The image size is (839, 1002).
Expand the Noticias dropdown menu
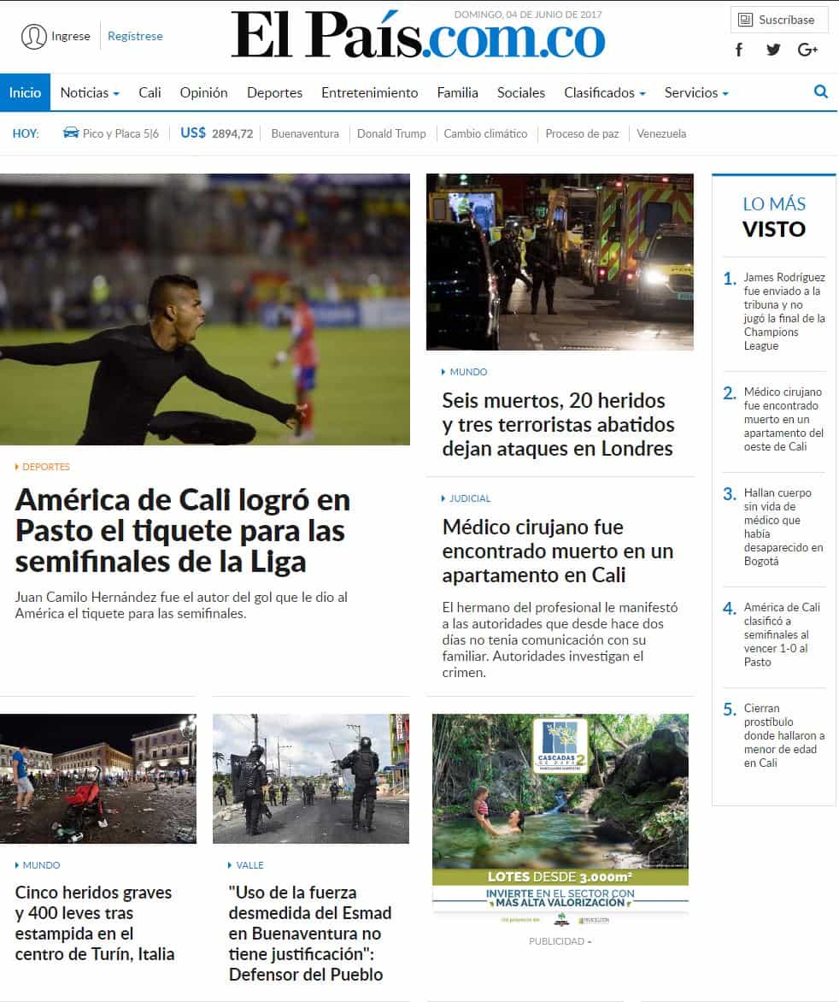coord(90,92)
